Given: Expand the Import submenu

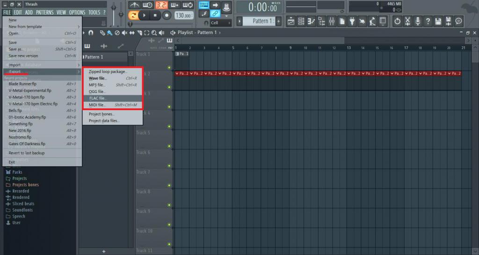Looking at the screenshot, I should pyautogui.click(x=42, y=65).
